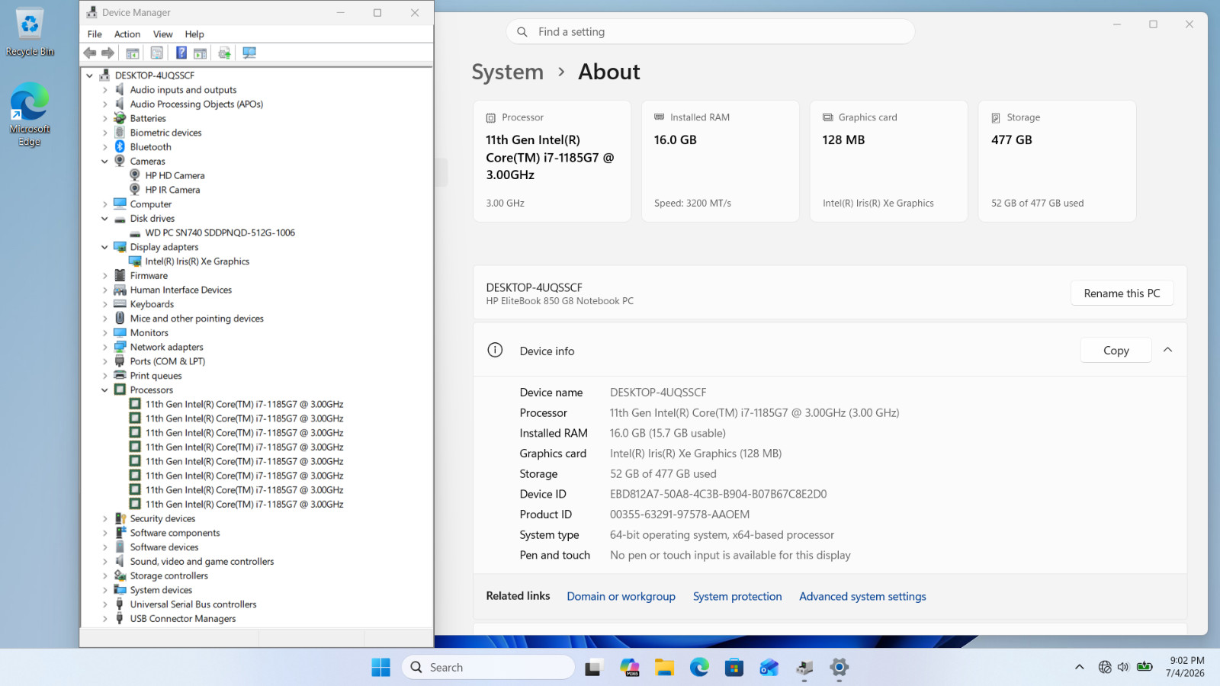
Task: Select the Ports (COM & LPT) tree item
Action: [167, 361]
